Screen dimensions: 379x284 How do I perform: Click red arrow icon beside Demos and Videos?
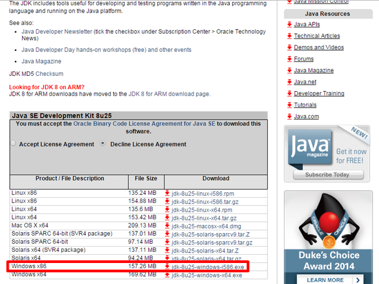tap(289, 47)
